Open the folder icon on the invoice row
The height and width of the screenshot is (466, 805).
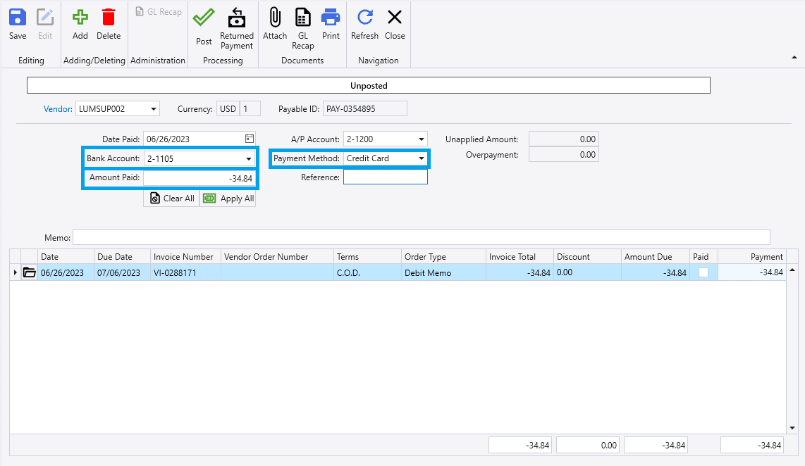click(29, 272)
